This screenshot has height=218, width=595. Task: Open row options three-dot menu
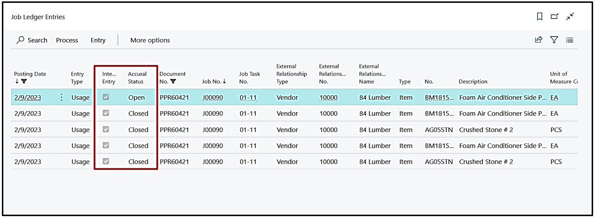pyautogui.click(x=61, y=97)
